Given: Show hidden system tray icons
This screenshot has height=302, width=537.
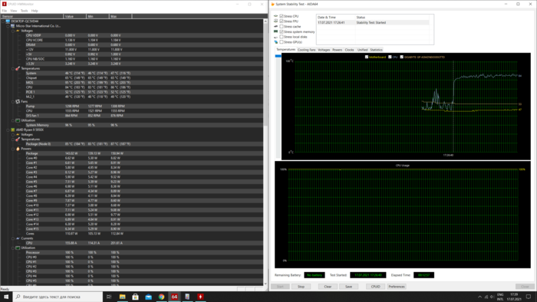Looking at the screenshot, I should click(x=479, y=297).
